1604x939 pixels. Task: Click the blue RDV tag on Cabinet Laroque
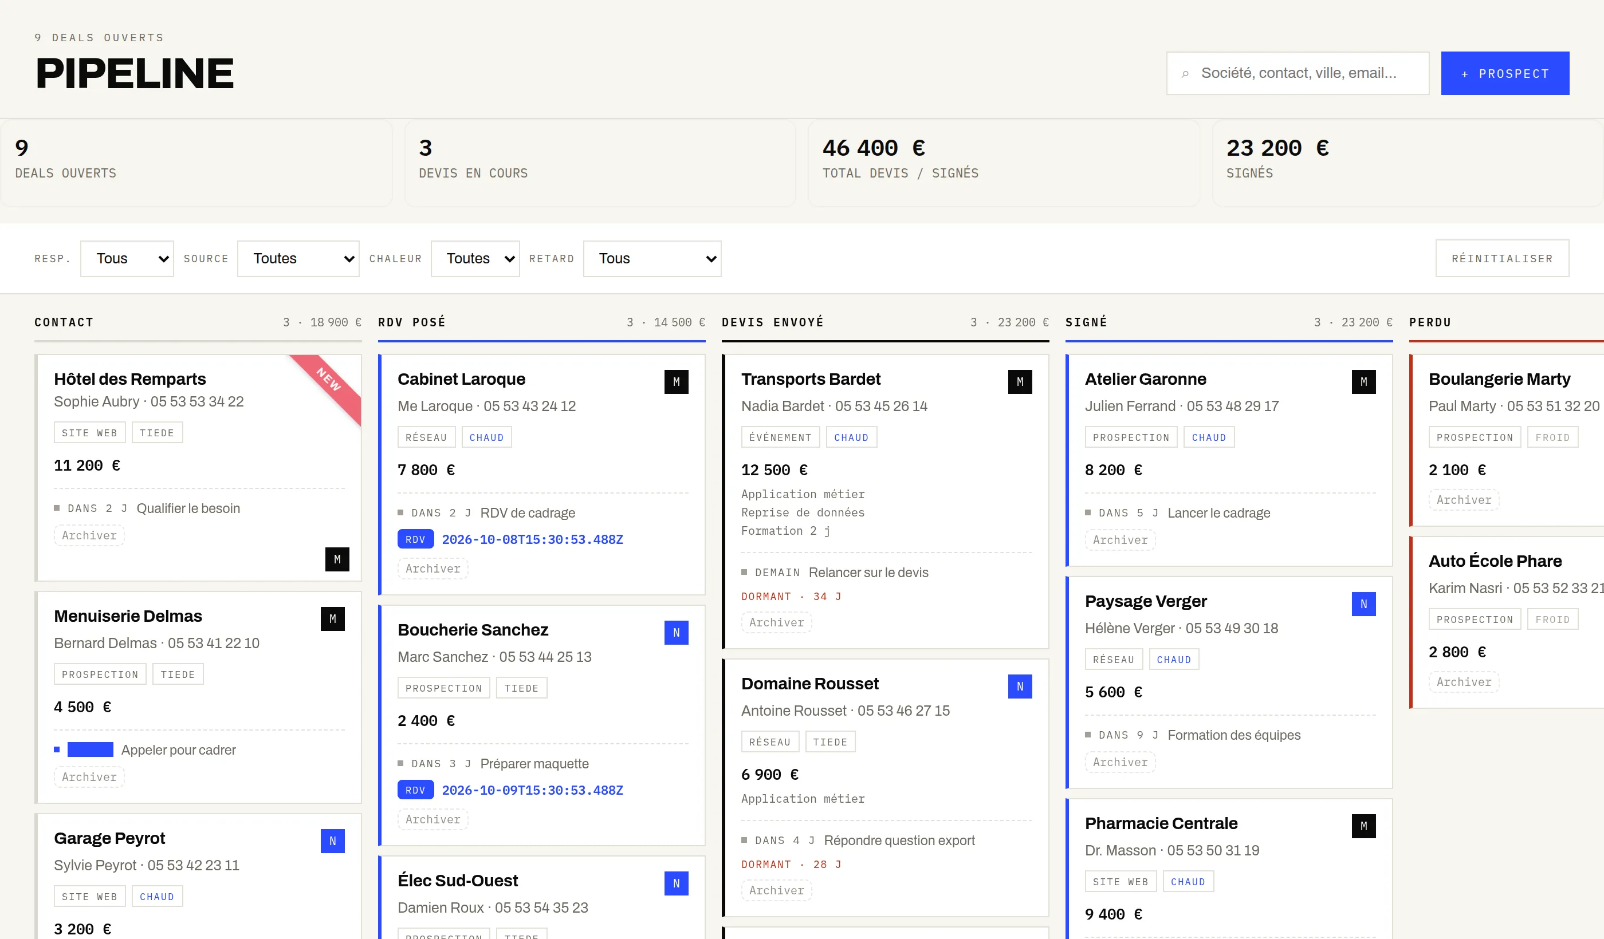pos(415,539)
